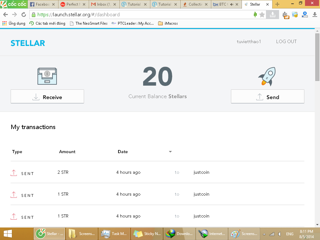Click the Send button
This screenshot has height=240, width=320.
(267, 96)
